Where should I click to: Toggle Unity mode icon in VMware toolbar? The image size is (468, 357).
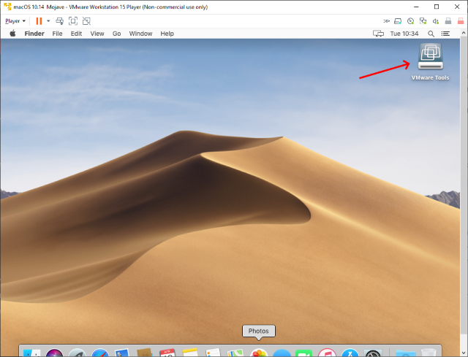coord(86,21)
